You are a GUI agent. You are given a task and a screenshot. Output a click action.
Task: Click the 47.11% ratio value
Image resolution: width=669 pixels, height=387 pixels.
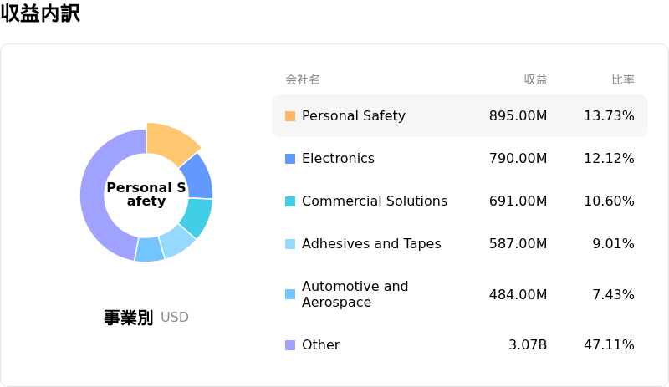click(609, 345)
